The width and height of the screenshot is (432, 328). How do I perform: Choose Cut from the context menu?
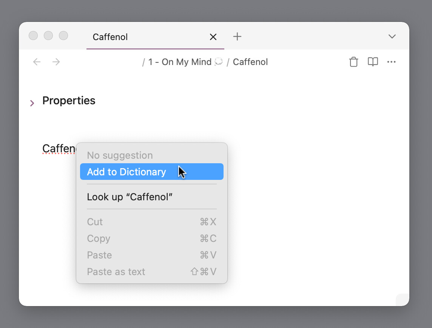tap(95, 222)
